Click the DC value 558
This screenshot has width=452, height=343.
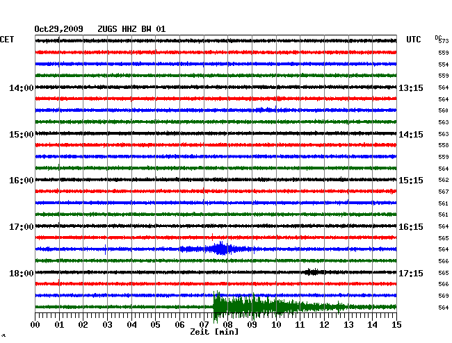pyautogui.click(x=444, y=145)
